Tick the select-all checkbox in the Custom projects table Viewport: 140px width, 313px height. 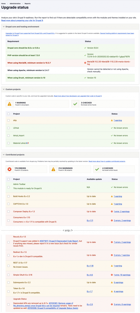pyautogui.click(x=8, y=114)
